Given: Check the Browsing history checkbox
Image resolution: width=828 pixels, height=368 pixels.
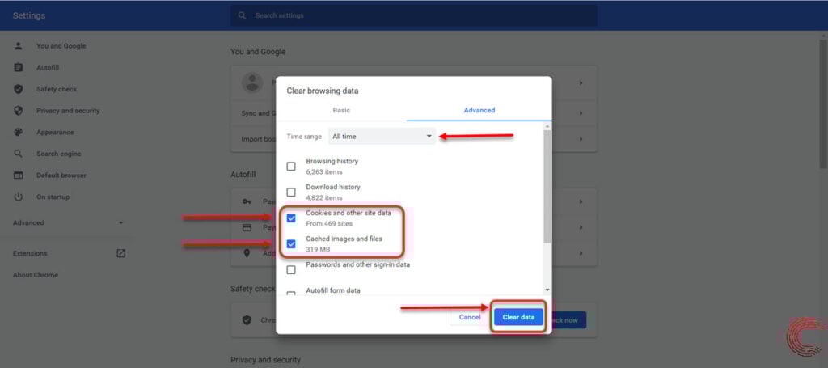Looking at the screenshot, I should pos(291,167).
